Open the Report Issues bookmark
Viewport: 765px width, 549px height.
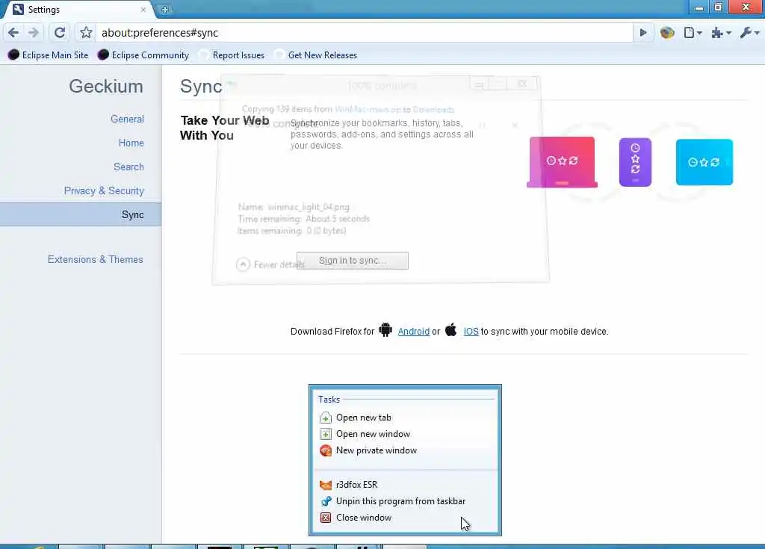click(233, 55)
